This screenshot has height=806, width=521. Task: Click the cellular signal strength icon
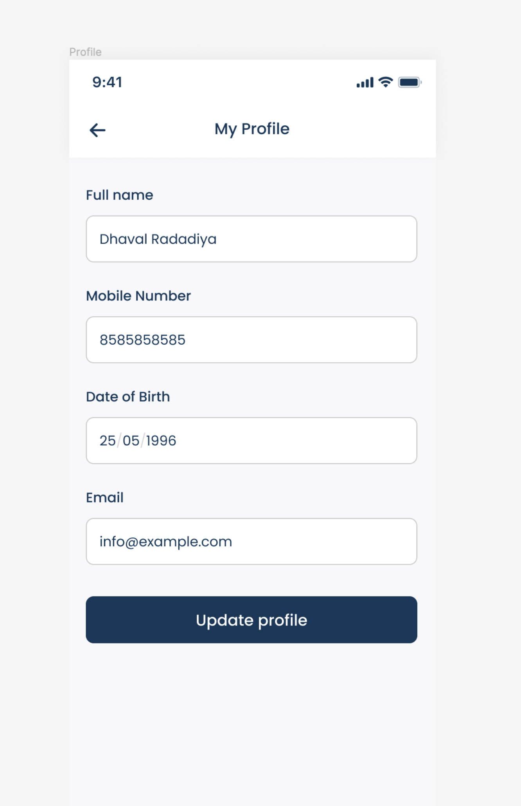pos(365,83)
